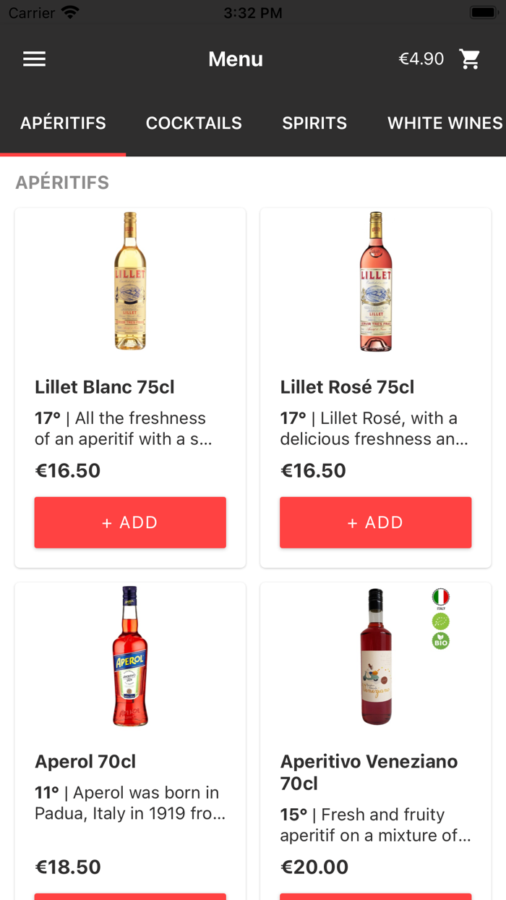The image size is (506, 900).
Task: View the WHITE WINES category
Action: [445, 123]
